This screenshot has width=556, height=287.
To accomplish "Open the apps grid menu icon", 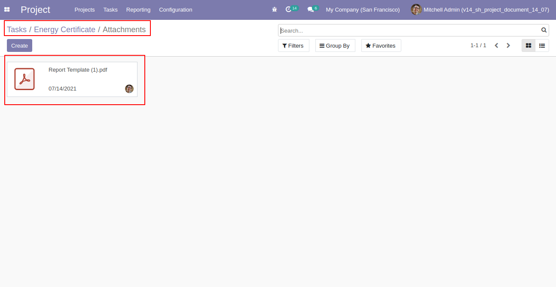I will coord(7,9).
